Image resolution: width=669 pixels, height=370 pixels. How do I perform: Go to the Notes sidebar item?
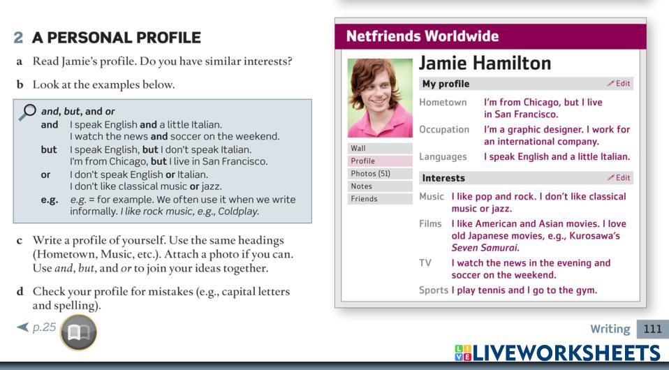pyautogui.click(x=361, y=186)
